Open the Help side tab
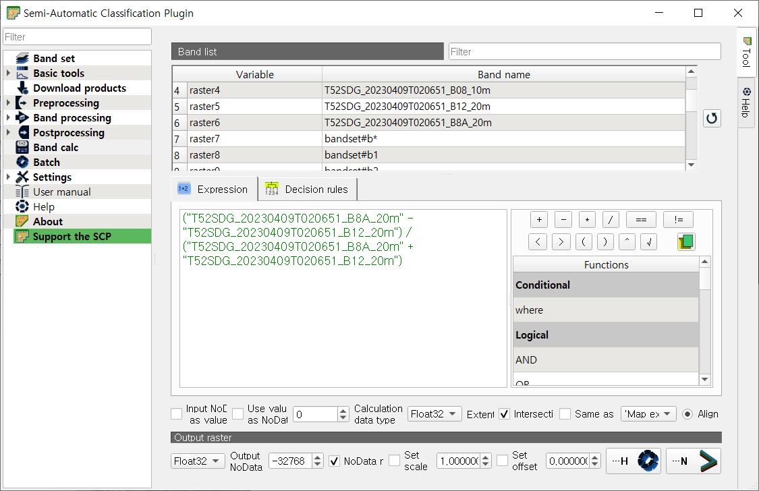Screen dimensions: 759x491 tap(746, 103)
